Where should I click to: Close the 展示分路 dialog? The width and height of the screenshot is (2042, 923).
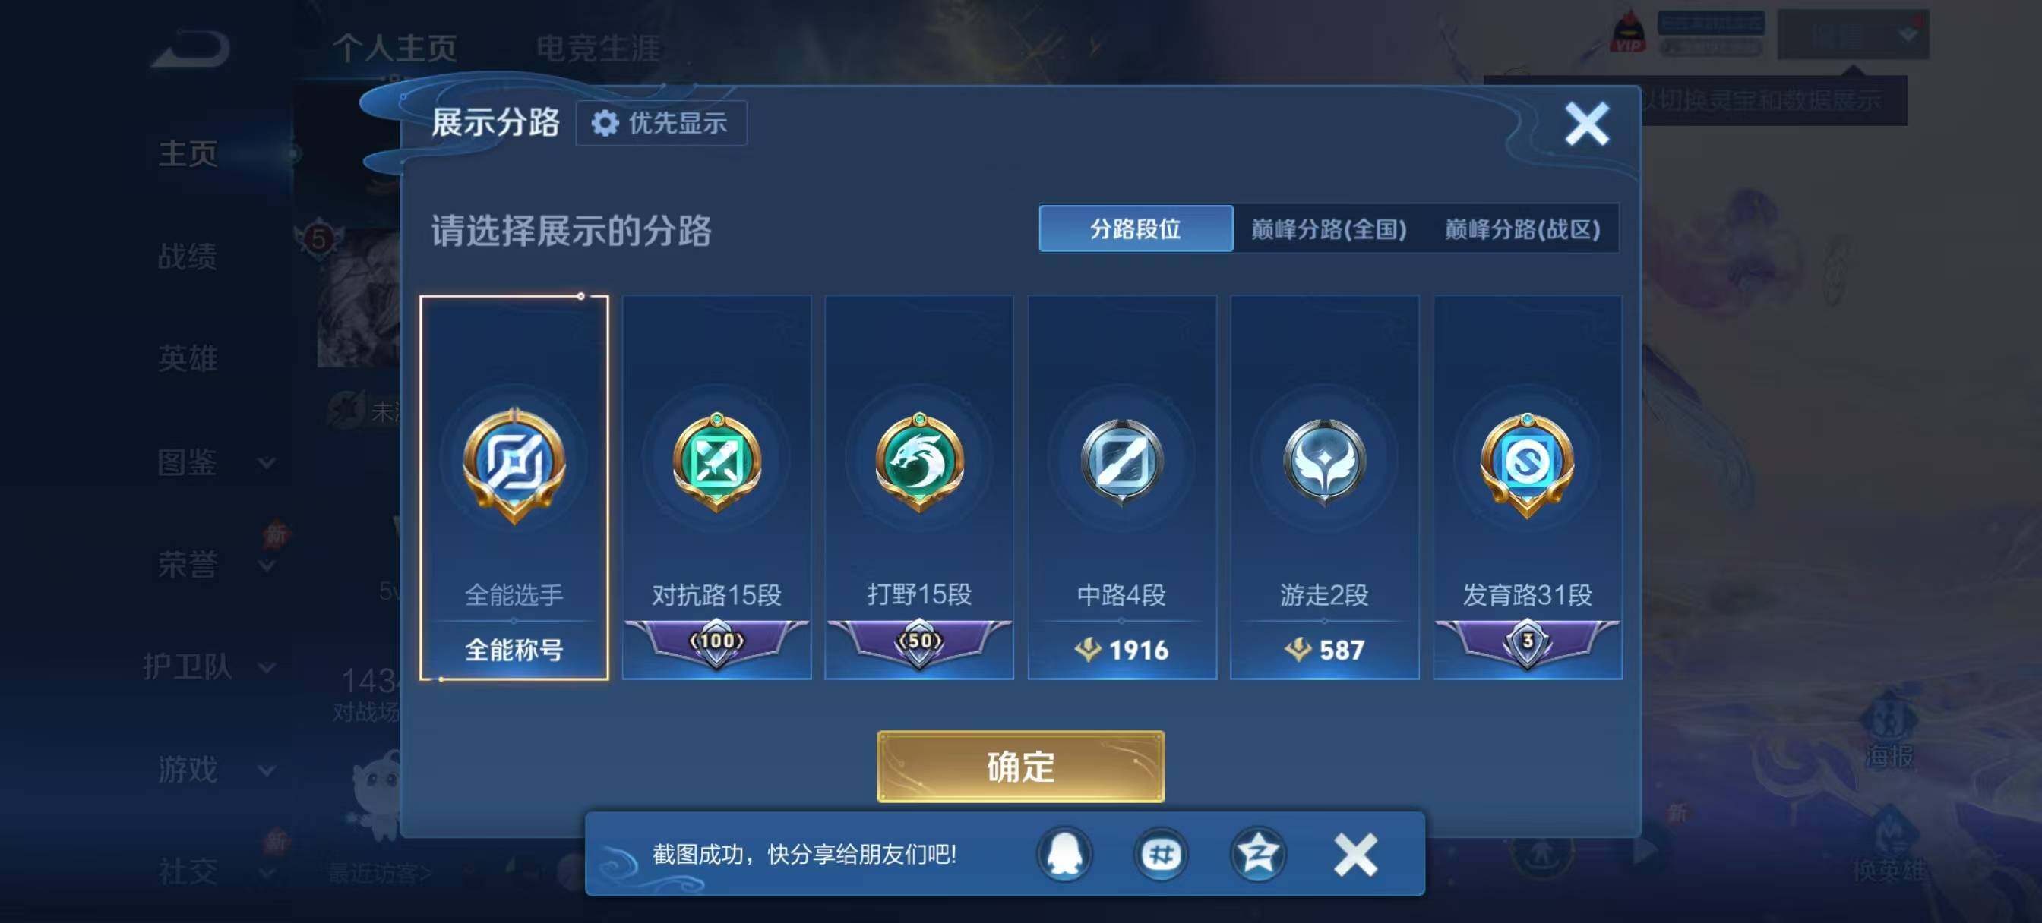(x=1587, y=124)
